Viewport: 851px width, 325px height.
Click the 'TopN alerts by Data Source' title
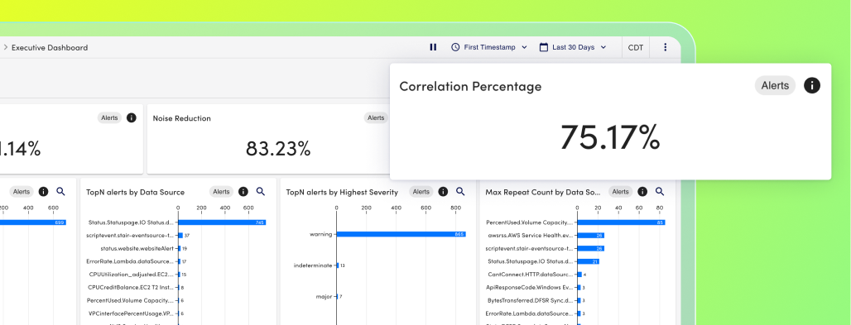pyautogui.click(x=135, y=192)
